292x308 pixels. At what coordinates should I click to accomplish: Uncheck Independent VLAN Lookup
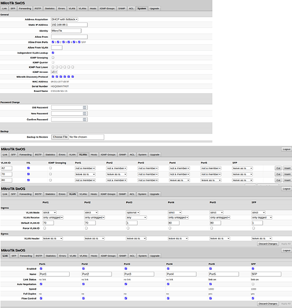coord(53,52)
